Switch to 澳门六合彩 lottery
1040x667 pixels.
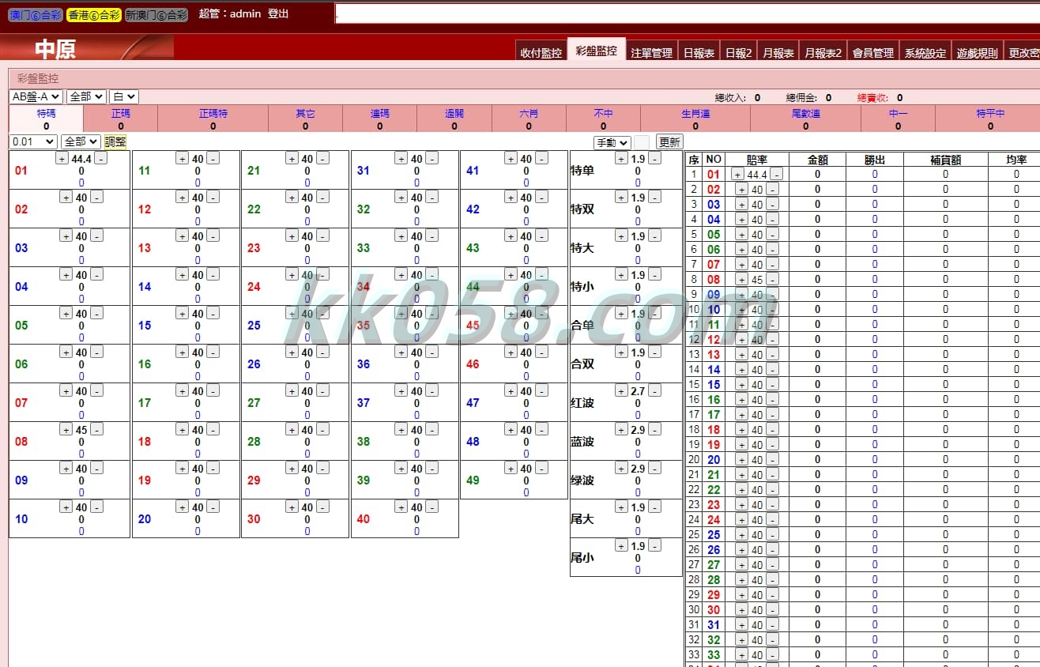[x=36, y=15]
